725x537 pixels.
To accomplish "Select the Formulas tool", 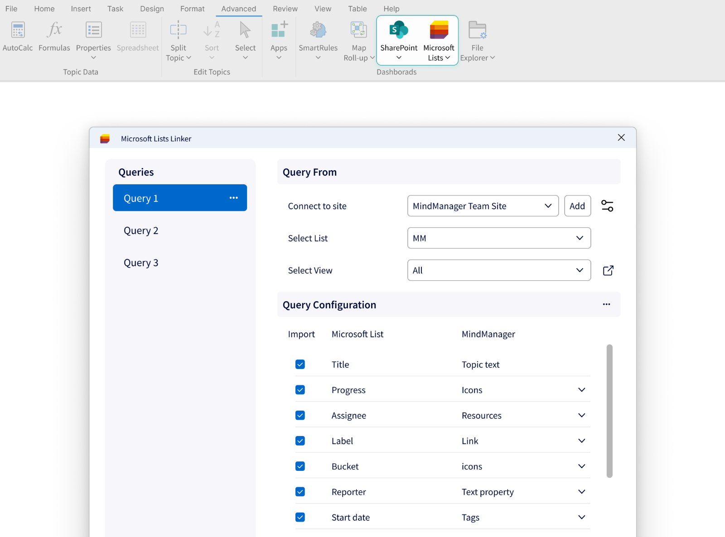I will tap(54, 36).
